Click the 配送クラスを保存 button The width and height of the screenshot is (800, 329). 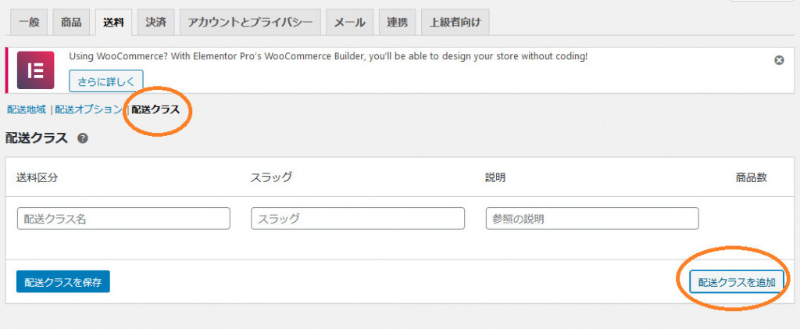pyautogui.click(x=62, y=281)
